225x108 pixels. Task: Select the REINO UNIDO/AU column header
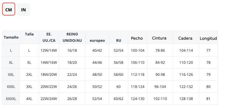(x=72, y=37)
